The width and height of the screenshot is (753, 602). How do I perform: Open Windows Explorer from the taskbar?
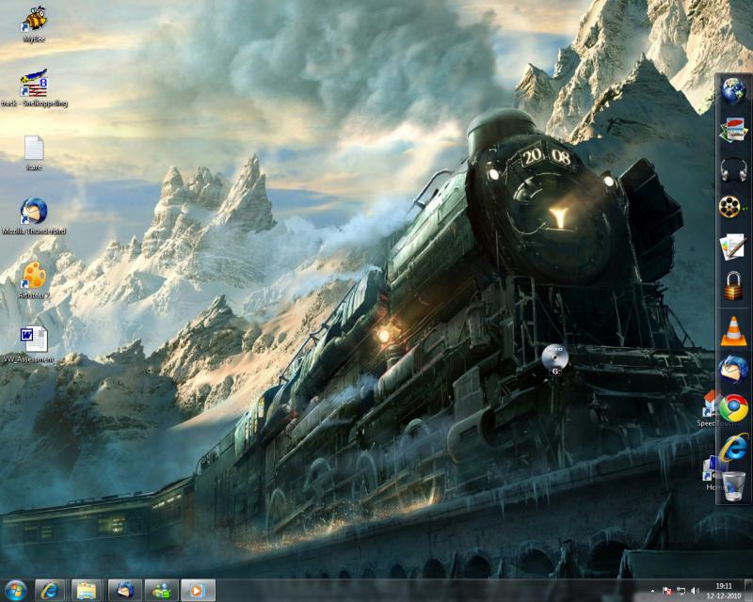[87, 591]
